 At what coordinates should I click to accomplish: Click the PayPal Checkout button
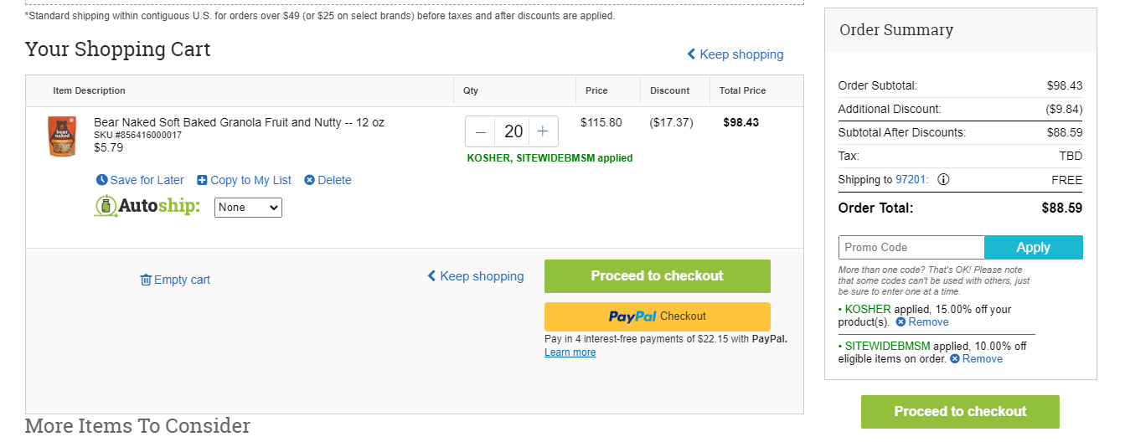pos(658,316)
